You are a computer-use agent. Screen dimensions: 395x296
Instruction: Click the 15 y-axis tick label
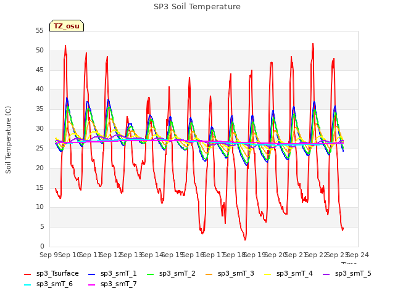click(39, 187)
